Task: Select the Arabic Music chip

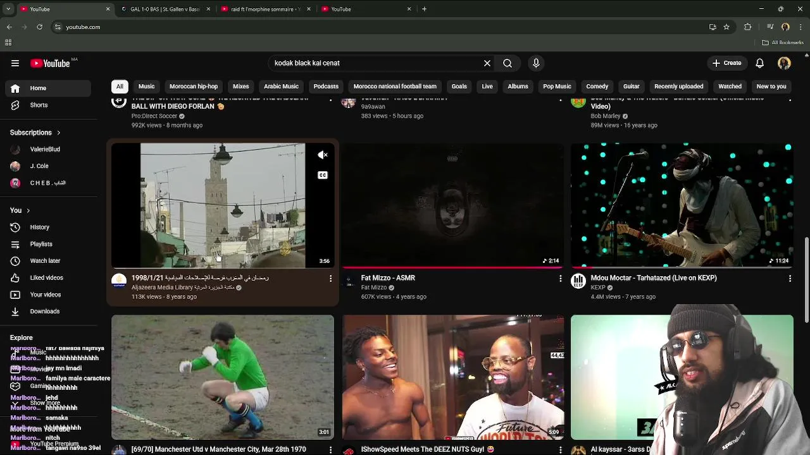Action: [281, 87]
